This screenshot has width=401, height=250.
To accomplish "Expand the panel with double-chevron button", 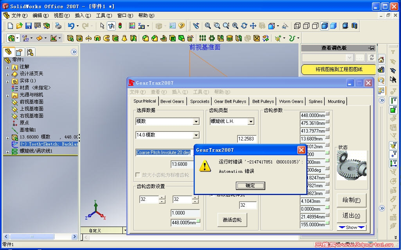I will [74, 52].
